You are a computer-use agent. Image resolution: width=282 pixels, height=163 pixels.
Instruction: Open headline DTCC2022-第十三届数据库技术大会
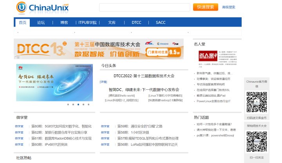(144, 76)
